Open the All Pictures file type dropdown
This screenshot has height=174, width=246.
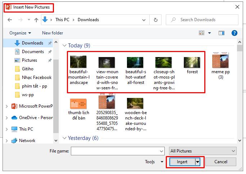coord(202,151)
